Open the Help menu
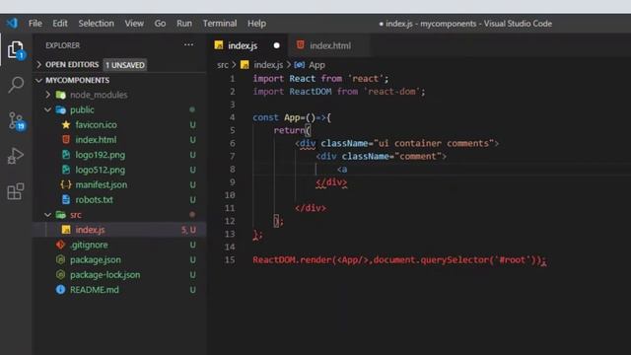The image size is (631, 355). (256, 24)
